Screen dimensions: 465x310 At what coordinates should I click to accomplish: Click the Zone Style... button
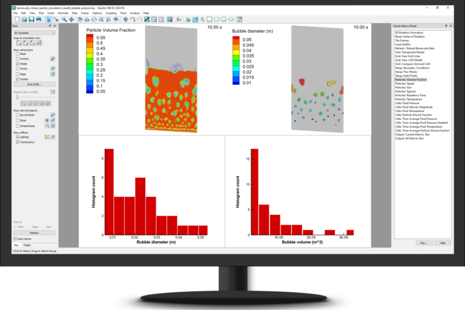[x=34, y=84]
